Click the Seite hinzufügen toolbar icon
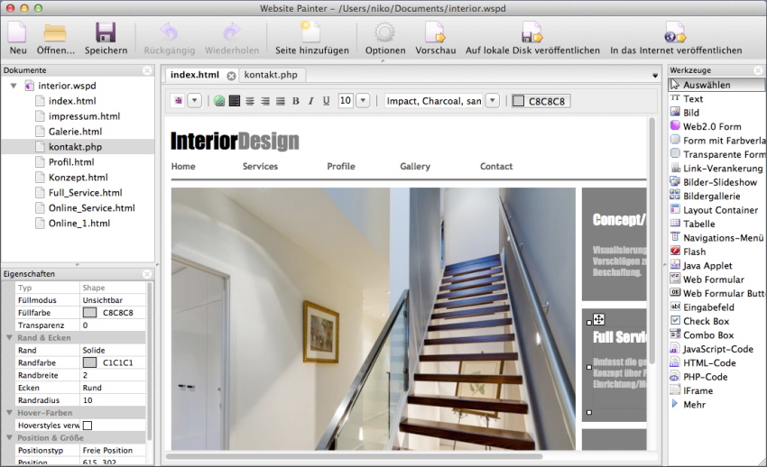Viewport: 767px width, 467px height. tap(311, 33)
